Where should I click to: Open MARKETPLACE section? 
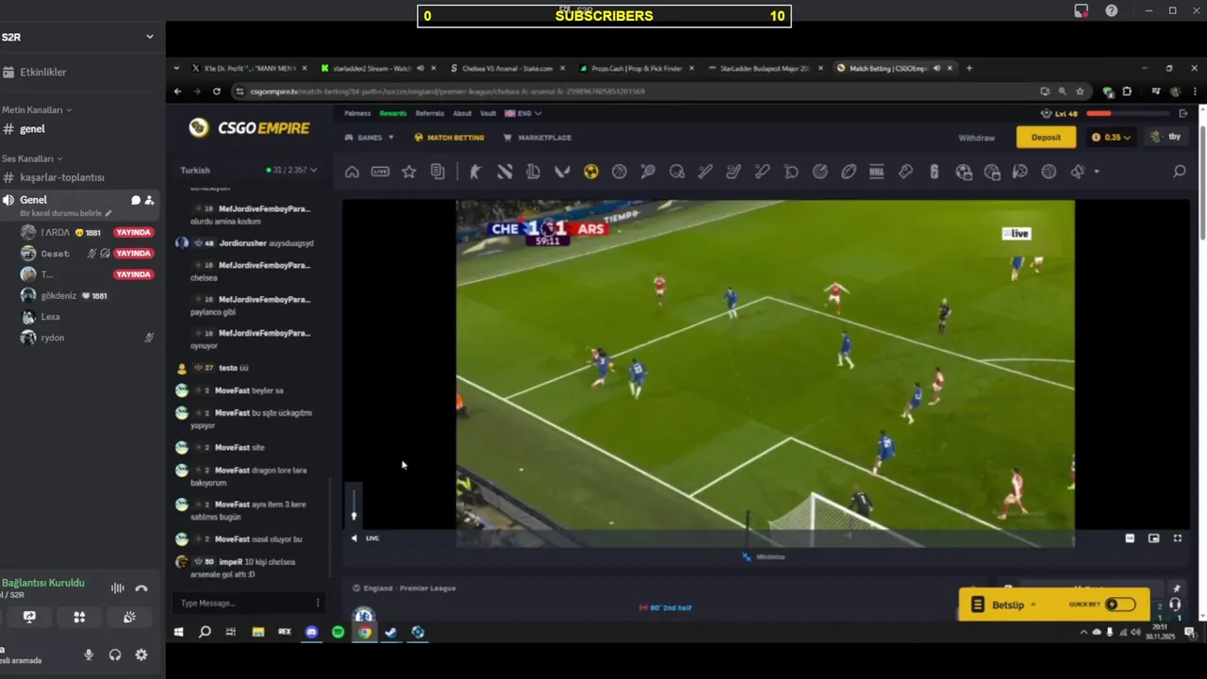pyautogui.click(x=537, y=138)
